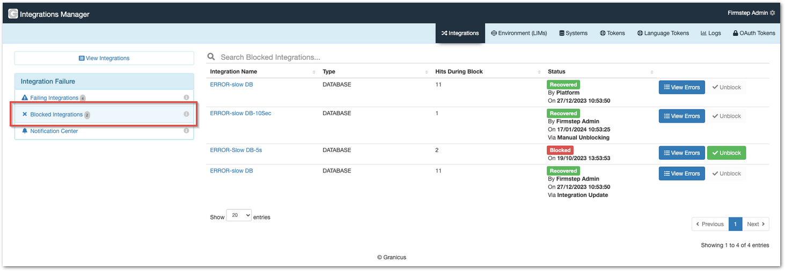Open the Language Tokens tab
The height and width of the screenshot is (271, 785).
[663, 33]
